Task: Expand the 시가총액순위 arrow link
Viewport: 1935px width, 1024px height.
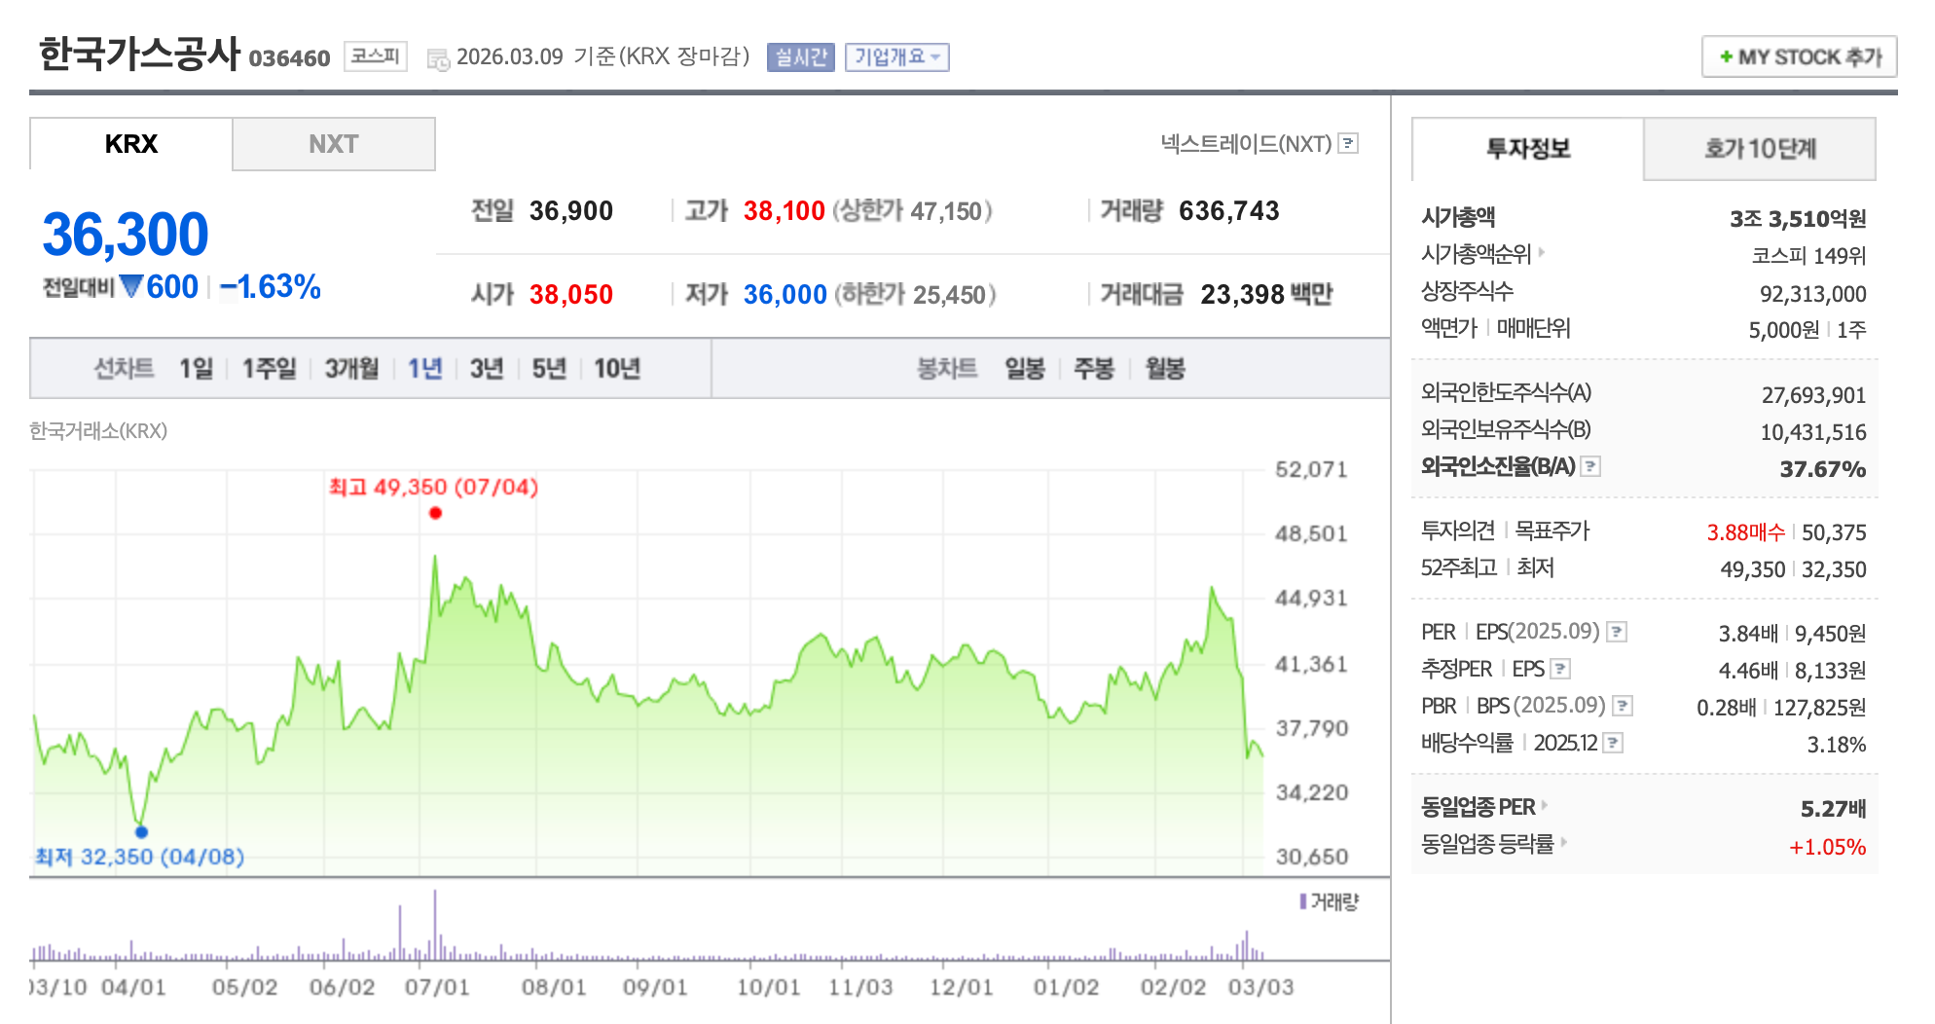Action: (x=1542, y=253)
